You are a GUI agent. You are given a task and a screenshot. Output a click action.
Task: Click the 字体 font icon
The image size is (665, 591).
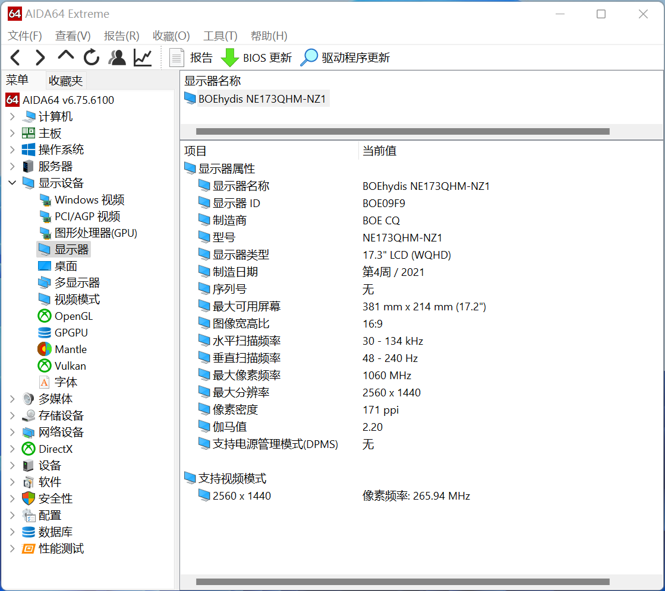45,382
